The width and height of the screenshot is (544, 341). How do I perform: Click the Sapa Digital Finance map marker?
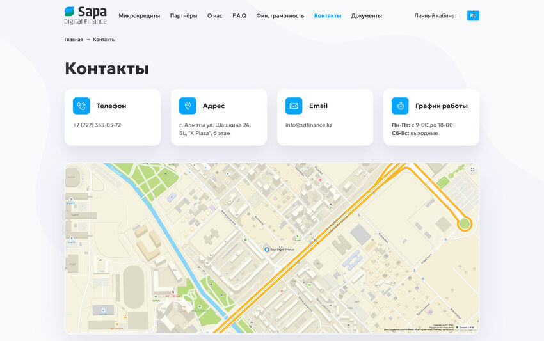[x=267, y=250]
